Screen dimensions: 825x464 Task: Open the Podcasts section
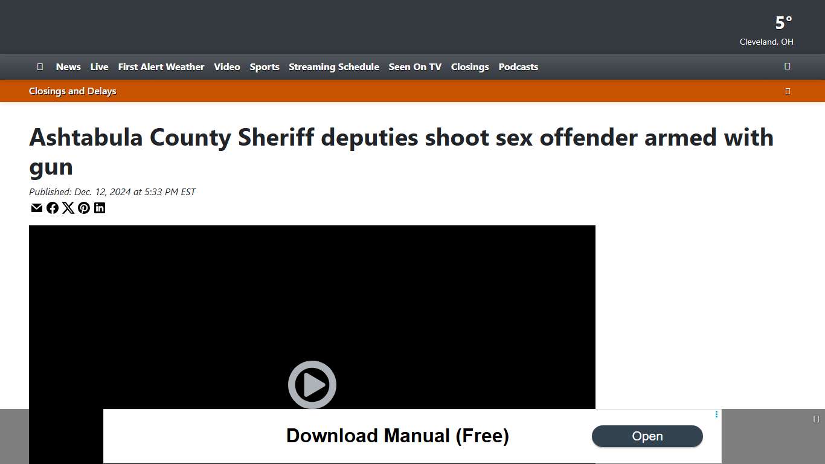click(518, 66)
